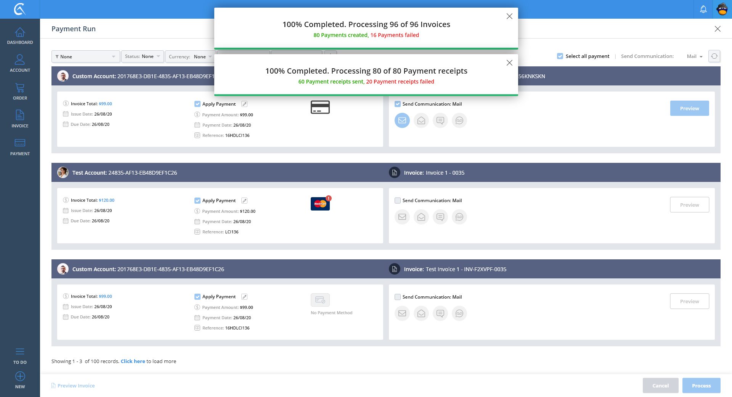Open the user avatar profile menu
Viewport: 732px width, 397px height.
coord(722,9)
